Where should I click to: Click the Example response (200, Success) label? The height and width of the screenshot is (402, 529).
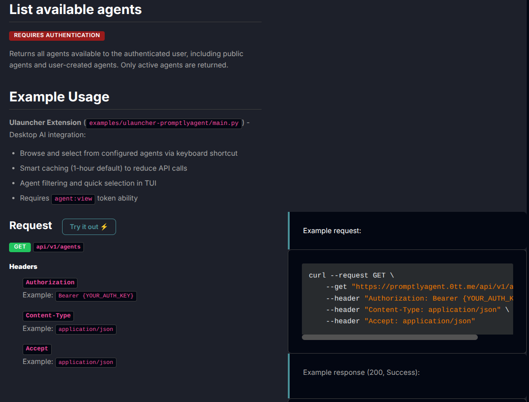pos(361,372)
